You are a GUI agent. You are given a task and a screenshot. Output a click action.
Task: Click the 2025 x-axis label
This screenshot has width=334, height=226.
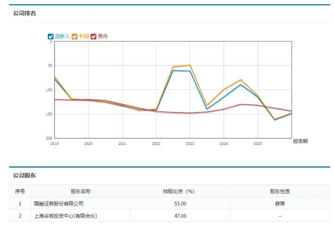tap(257, 144)
